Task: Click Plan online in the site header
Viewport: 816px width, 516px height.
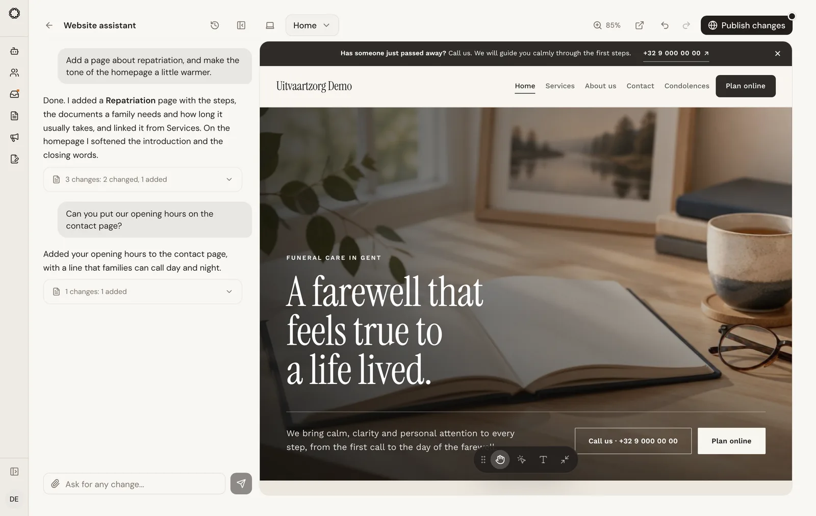Action: click(746, 86)
